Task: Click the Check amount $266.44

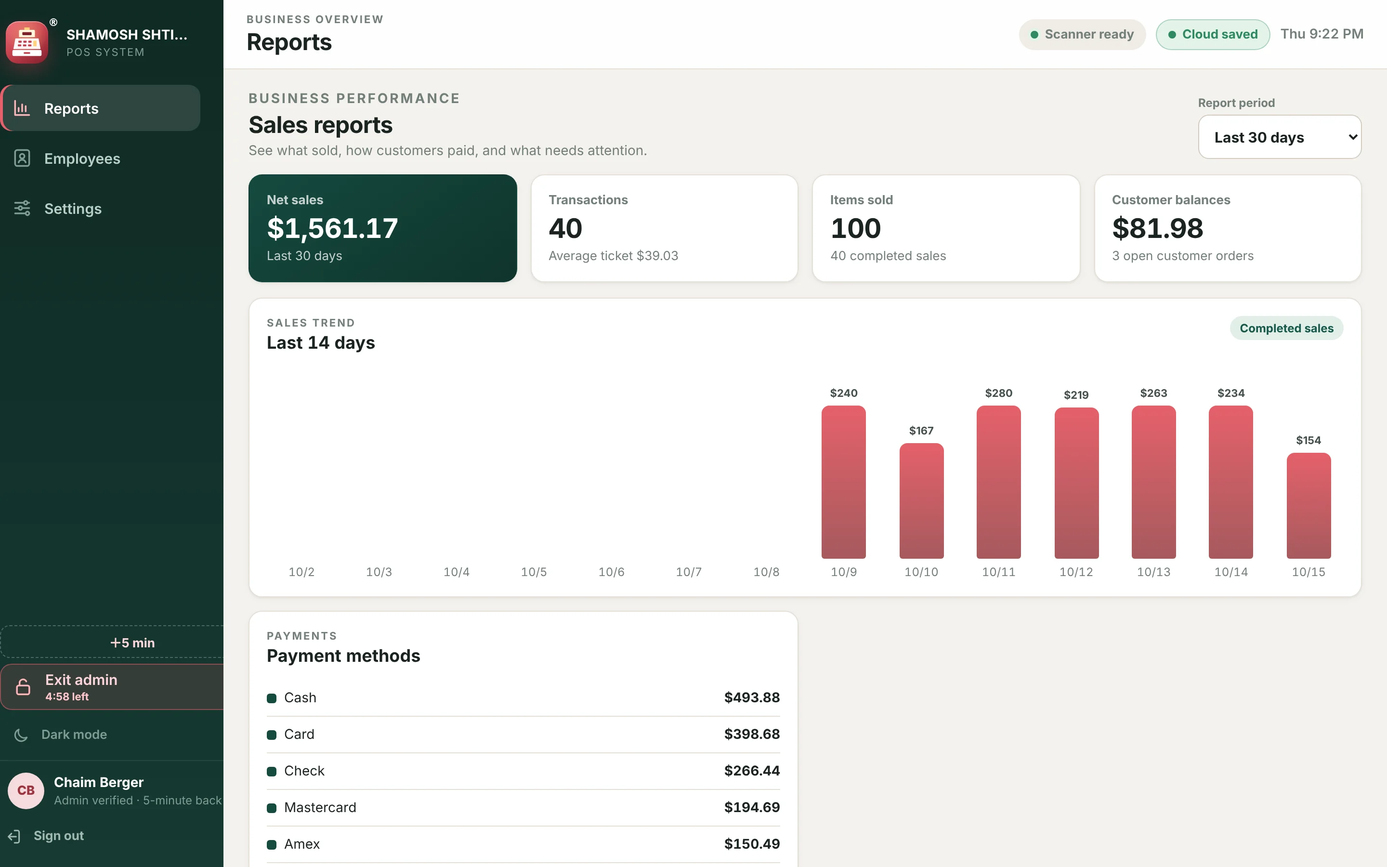Action: [751, 771]
